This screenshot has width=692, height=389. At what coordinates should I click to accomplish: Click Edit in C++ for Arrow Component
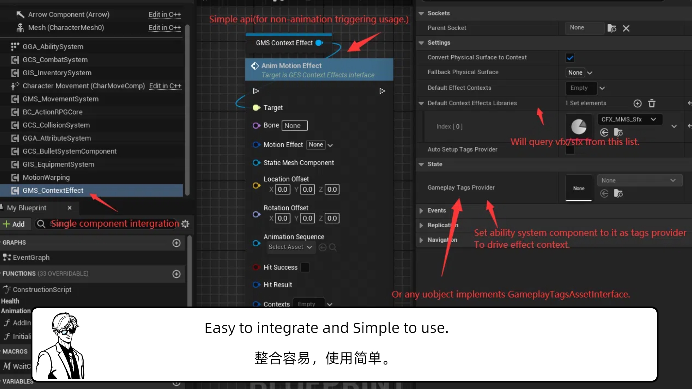(x=164, y=14)
